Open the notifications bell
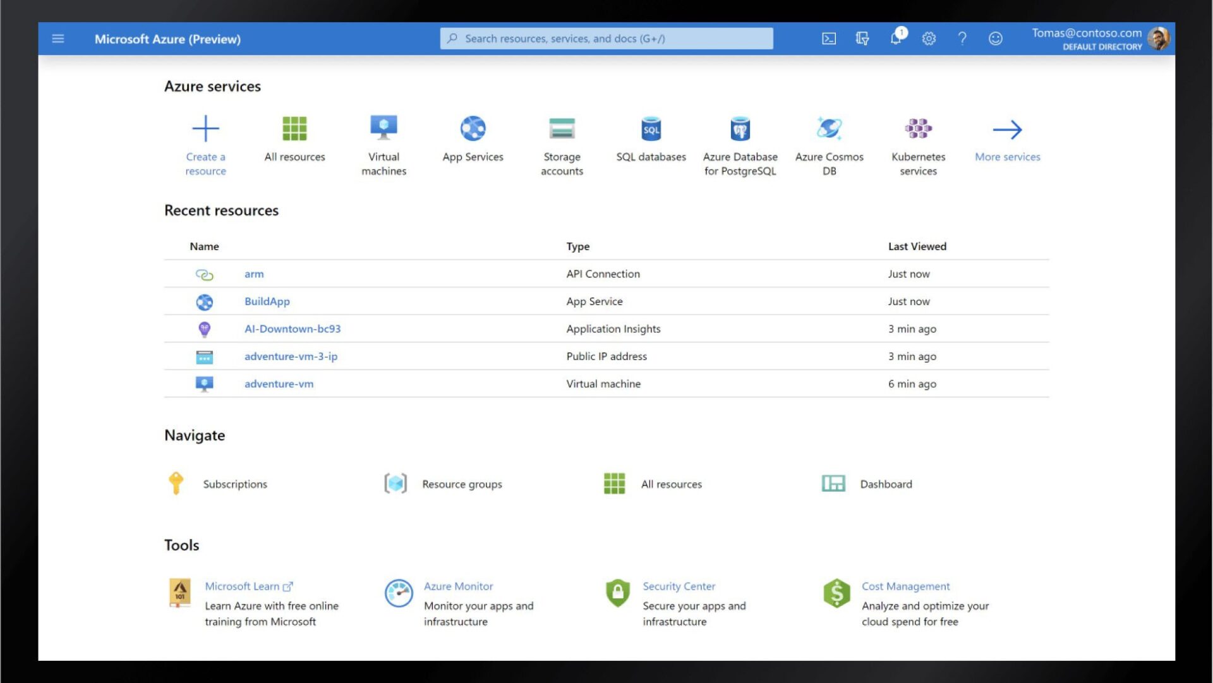Viewport: 1213px width, 683px height. pyautogui.click(x=896, y=38)
